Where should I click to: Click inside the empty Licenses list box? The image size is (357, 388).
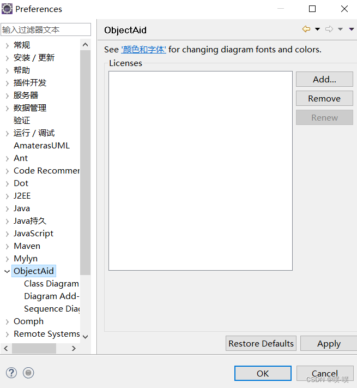point(201,171)
